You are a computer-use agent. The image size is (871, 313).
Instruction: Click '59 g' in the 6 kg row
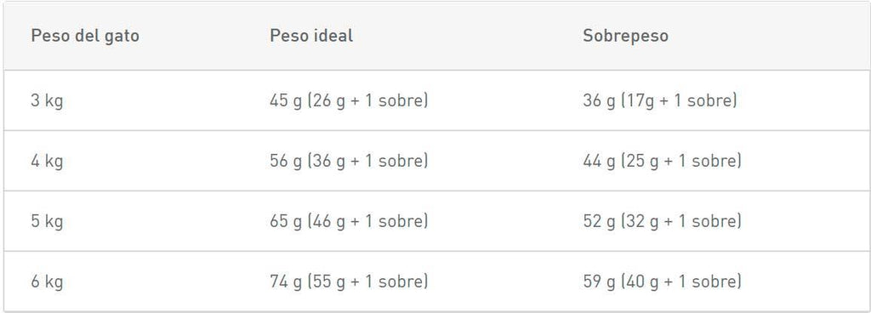click(600, 282)
